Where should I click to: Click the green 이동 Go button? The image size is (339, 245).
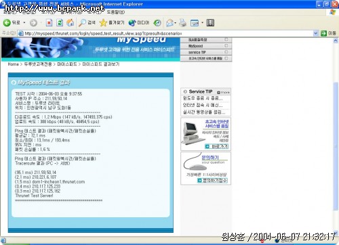328,33
